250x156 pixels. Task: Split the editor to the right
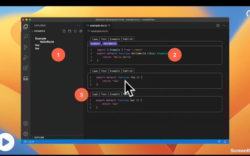218,26
